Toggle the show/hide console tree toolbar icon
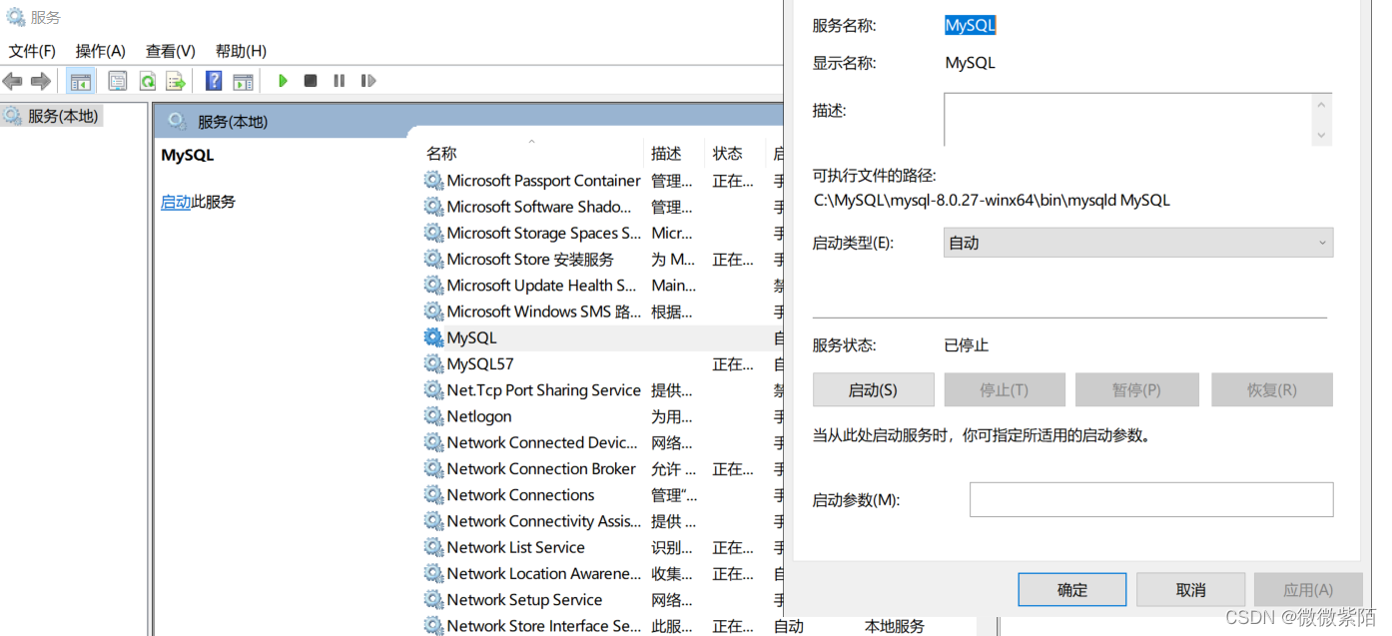 coord(81,81)
